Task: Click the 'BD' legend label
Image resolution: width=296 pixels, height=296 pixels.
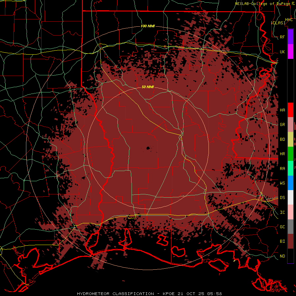Action: [283, 139]
